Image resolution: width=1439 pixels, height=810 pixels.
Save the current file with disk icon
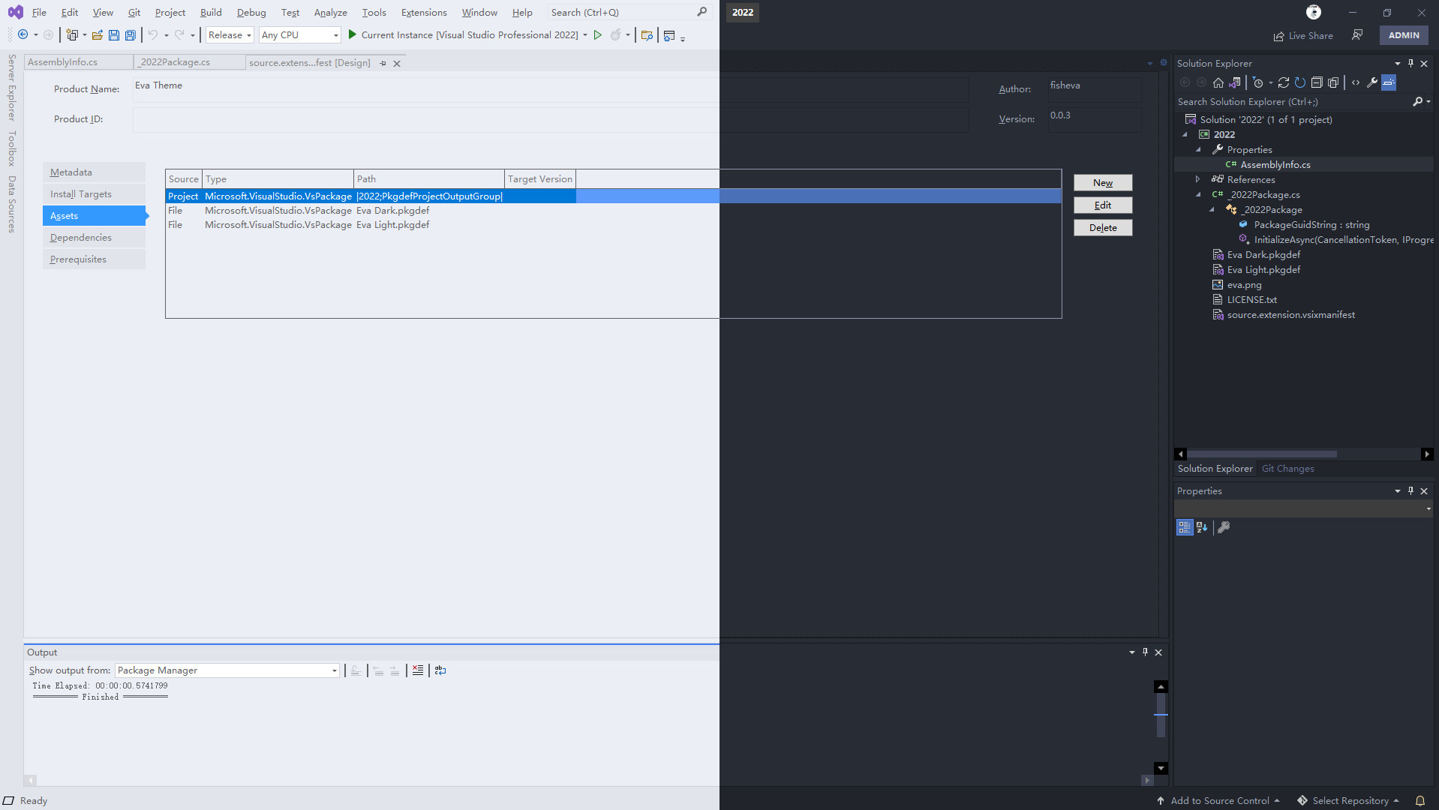pos(114,35)
